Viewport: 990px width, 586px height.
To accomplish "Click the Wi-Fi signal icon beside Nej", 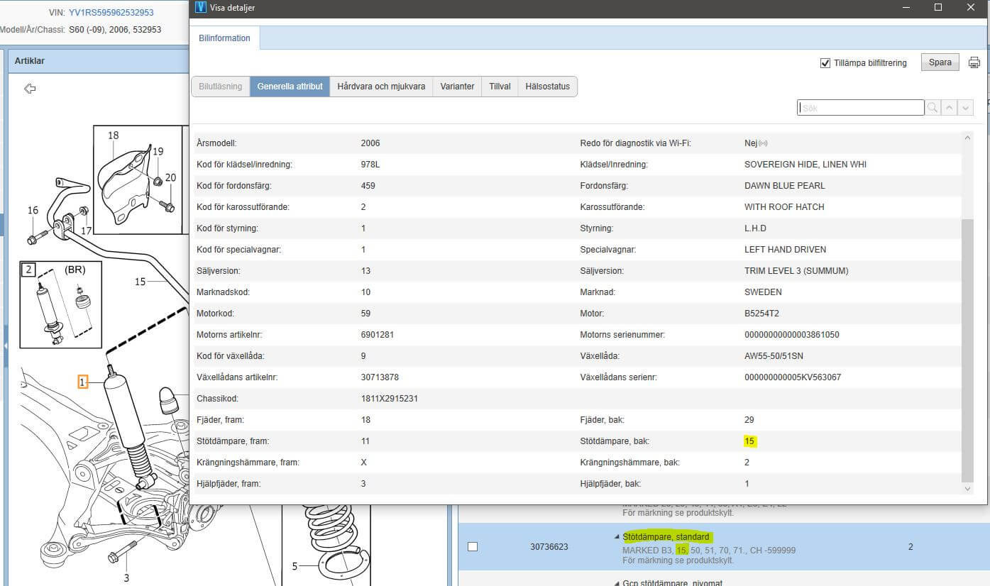I will (x=764, y=143).
